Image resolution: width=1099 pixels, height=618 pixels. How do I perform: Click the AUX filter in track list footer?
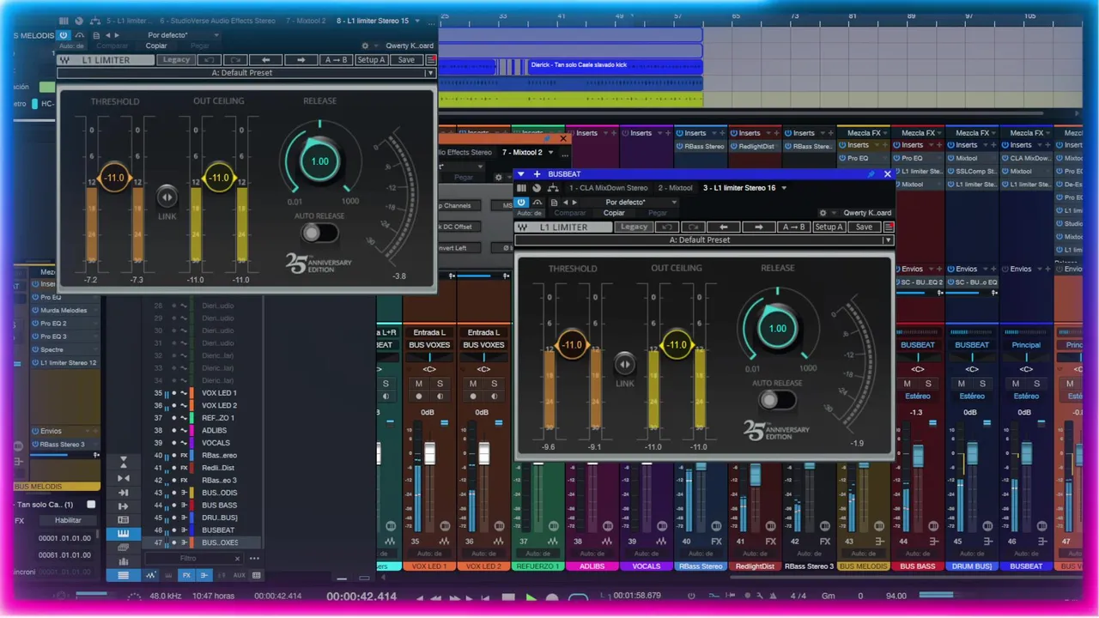point(240,575)
